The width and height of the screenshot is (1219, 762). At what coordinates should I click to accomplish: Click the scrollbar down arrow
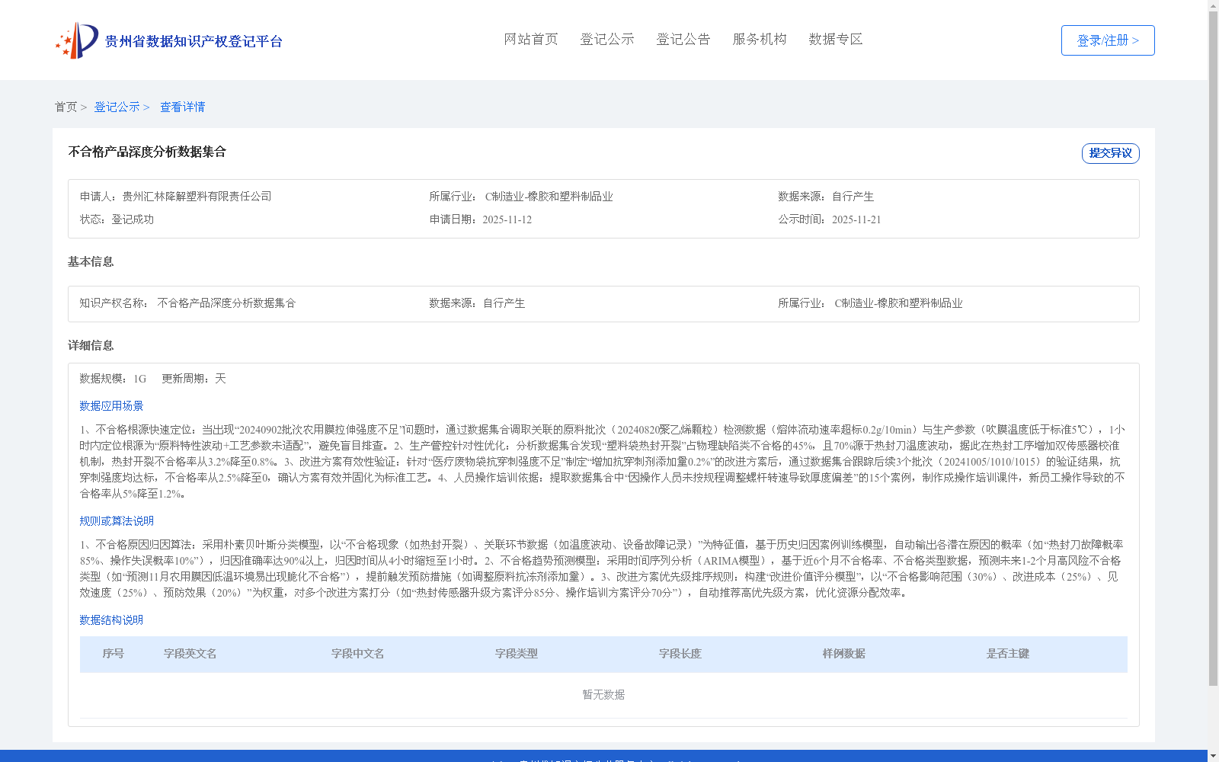(1213, 756)
